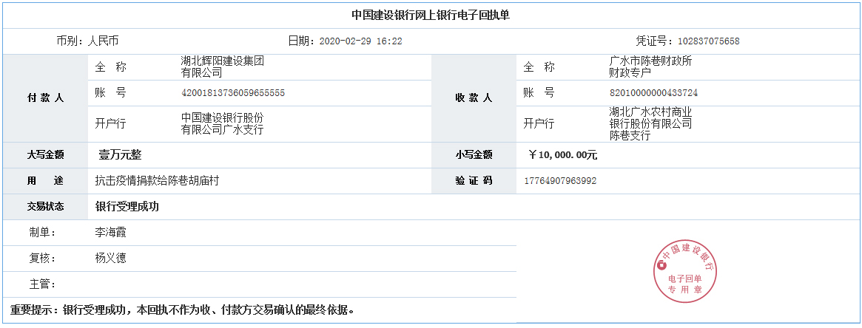Screen dimensions: 862x328
Task: Click the 用途 label
Action: (46, 181)
